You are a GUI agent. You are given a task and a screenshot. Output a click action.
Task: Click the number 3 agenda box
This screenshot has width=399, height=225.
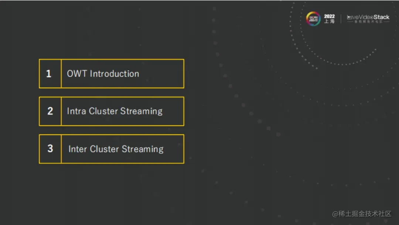pyautogui.click(x=50, y=149)
